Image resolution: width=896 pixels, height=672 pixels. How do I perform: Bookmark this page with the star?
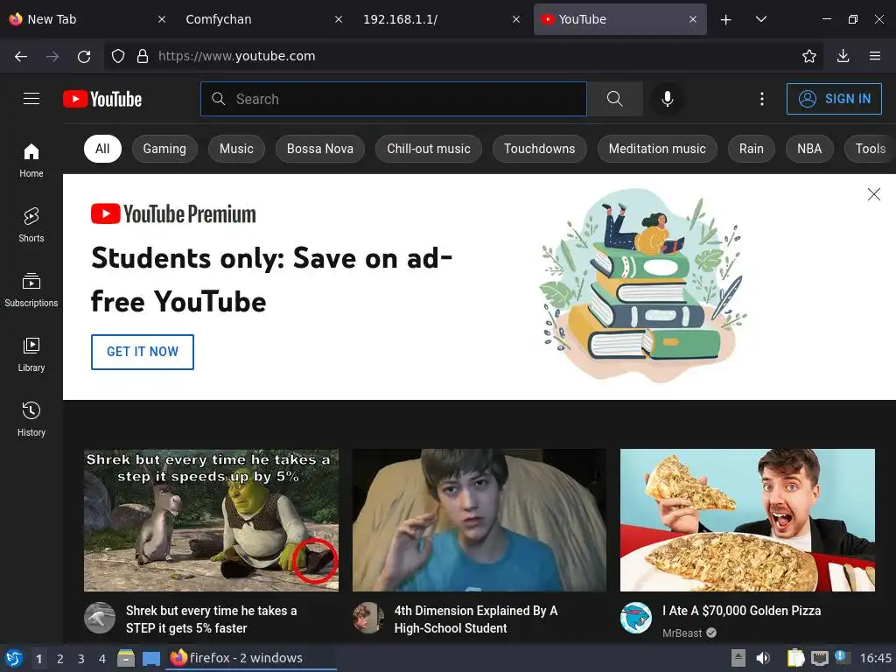[809, 56]
